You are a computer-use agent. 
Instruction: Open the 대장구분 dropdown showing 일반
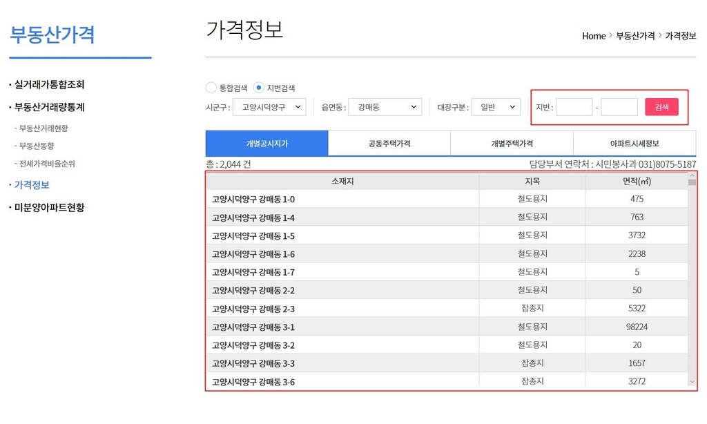click(495, 107)
